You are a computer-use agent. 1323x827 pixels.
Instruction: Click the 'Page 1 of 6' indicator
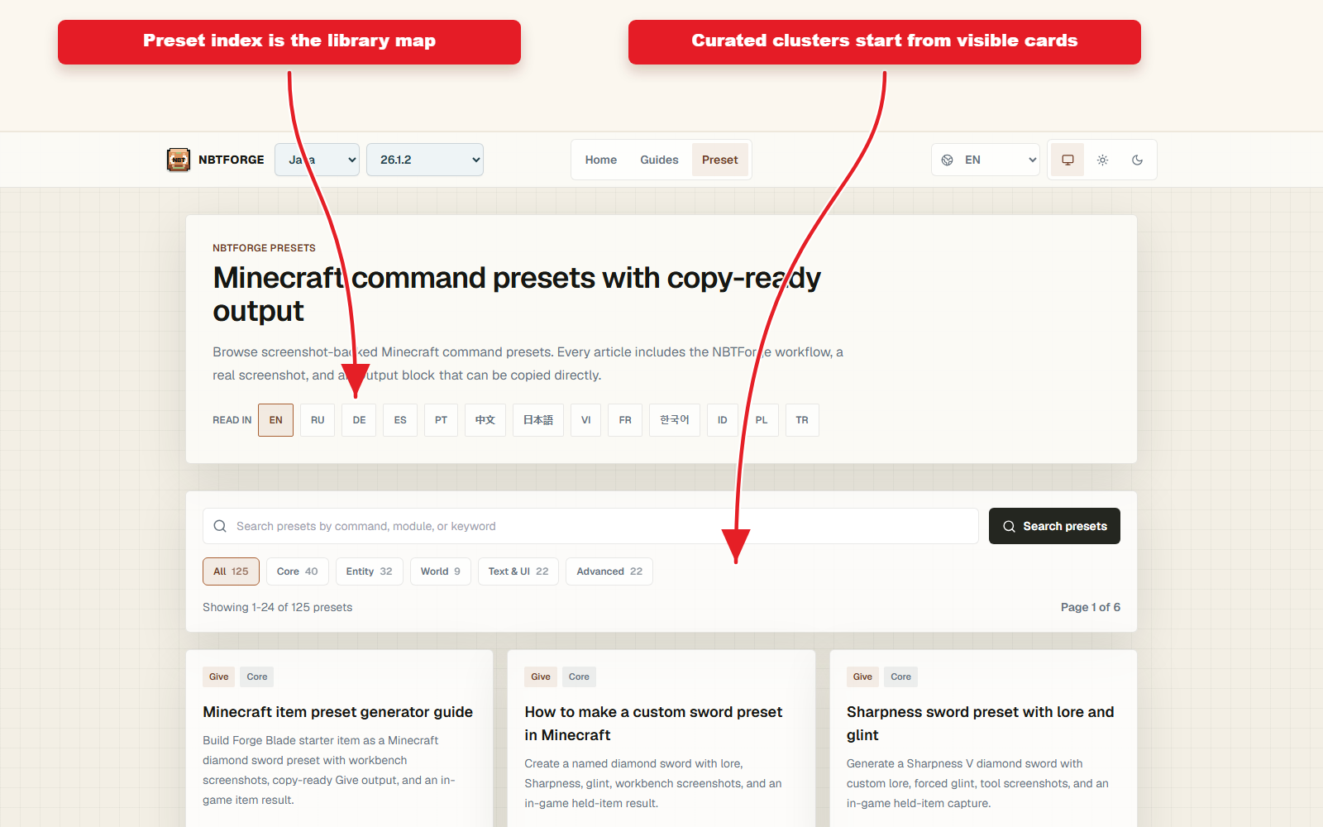1091,607
